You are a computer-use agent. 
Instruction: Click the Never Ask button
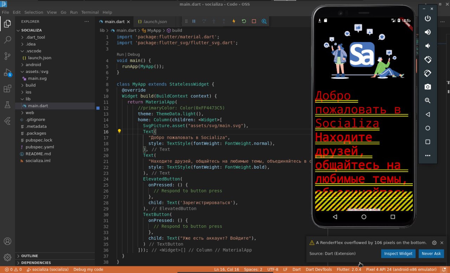tap(431, 254)
